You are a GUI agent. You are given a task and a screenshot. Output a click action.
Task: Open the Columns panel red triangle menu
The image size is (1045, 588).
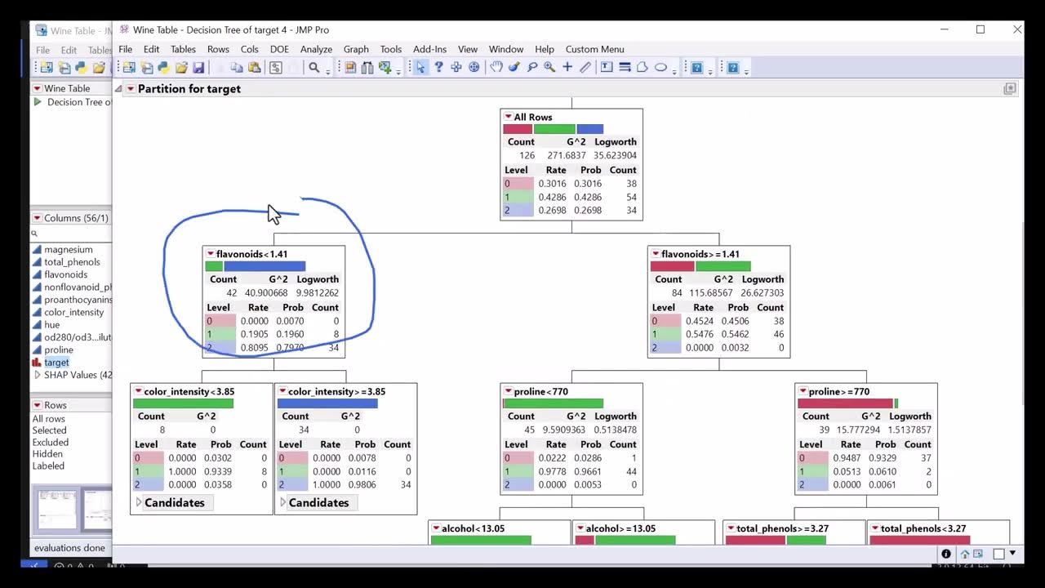pyautogui.click(x=38, y=218)
